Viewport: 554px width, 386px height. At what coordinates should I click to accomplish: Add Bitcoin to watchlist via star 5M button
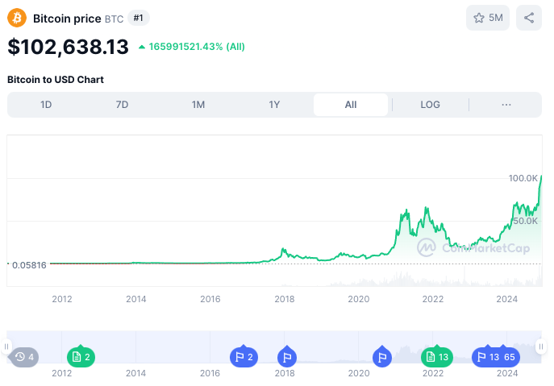coord(488,18)
